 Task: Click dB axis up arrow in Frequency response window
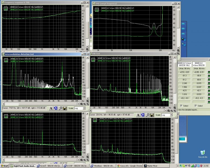point(87,6)
